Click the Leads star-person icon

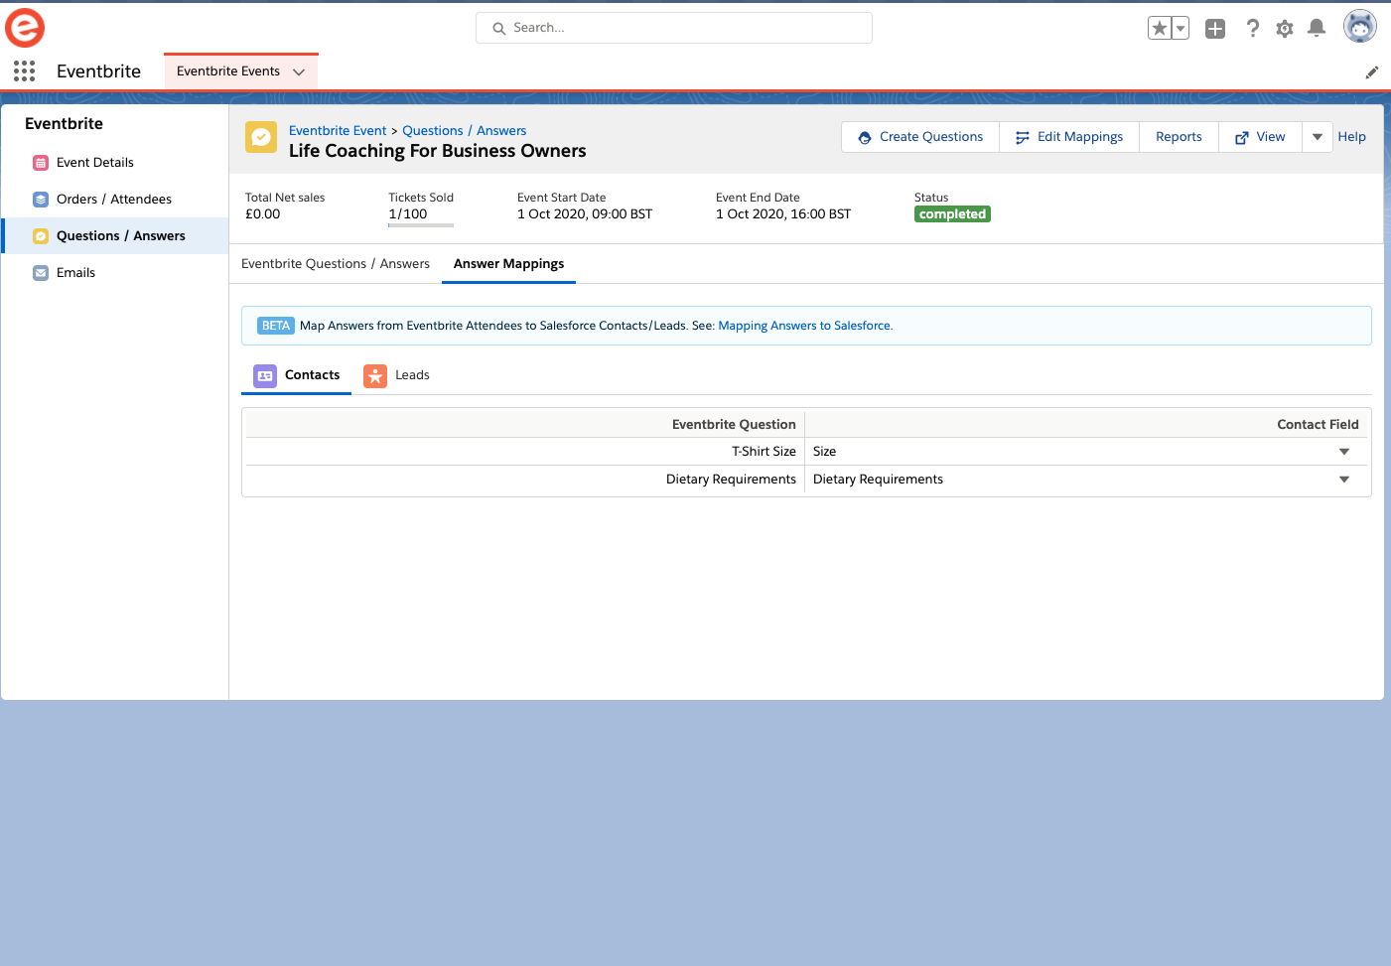pyautogui.click(x=375, y=375)
